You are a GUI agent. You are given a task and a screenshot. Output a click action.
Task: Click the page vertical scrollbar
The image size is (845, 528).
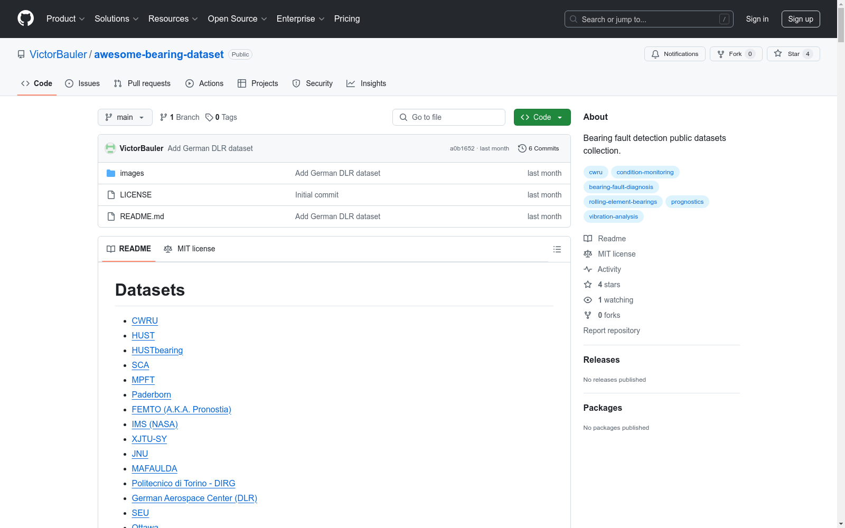point(841,264)
